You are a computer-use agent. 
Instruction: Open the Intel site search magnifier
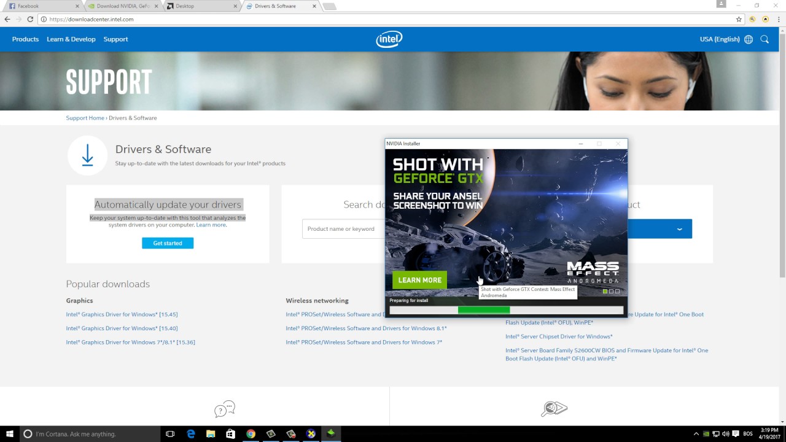click(x=765, y=39)
